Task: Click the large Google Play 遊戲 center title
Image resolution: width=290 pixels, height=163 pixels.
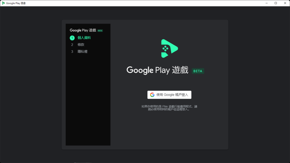Action: pyautogui.click(x=157, y=70)
